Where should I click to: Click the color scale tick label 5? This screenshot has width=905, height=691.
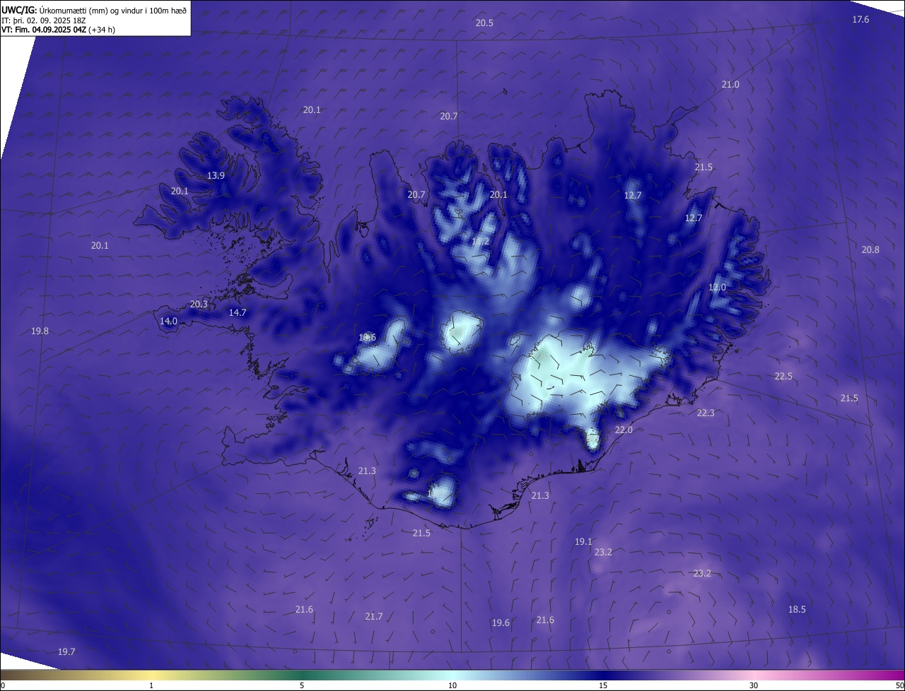pos(302,685)
